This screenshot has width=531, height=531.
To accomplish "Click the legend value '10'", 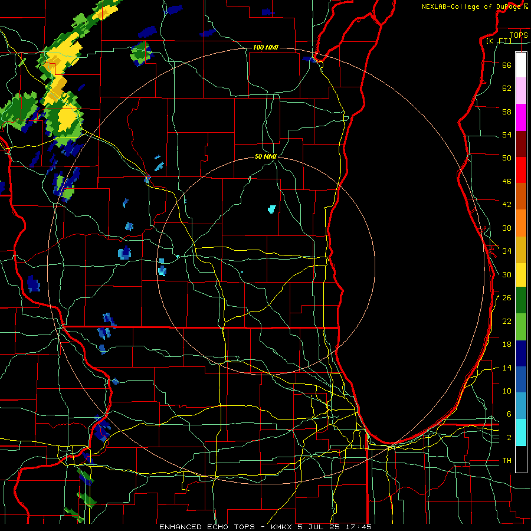I will point(507,391).
